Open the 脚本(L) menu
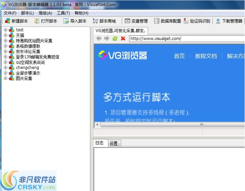 coord(27,13)
